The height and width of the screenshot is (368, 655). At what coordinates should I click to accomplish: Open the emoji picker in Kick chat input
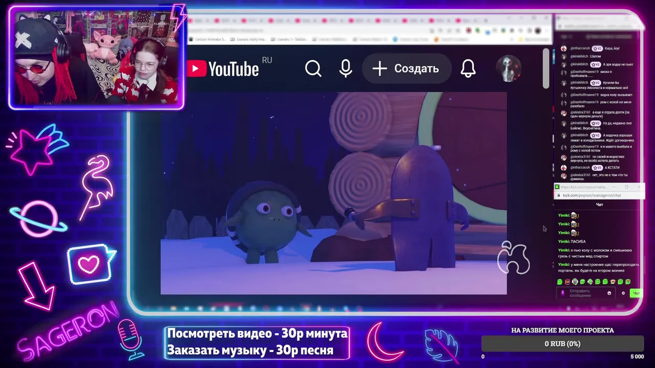609,293
